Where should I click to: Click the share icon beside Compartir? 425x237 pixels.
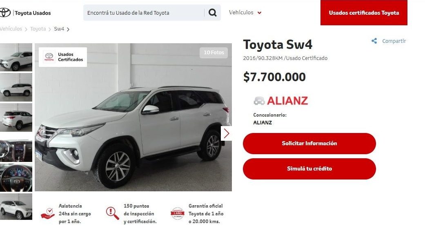[374, 41]
